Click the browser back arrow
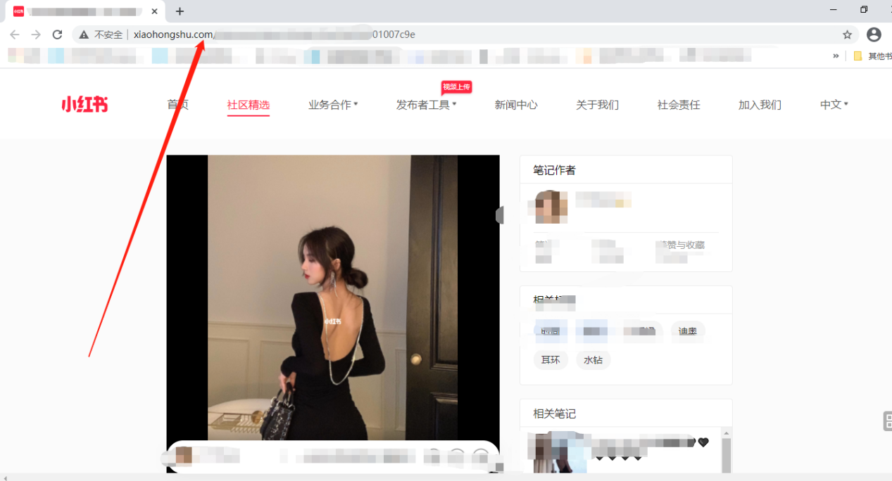 coord(15,34)
